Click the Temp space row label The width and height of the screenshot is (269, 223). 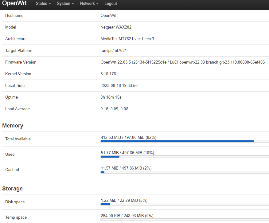click(x=16, y=217)
